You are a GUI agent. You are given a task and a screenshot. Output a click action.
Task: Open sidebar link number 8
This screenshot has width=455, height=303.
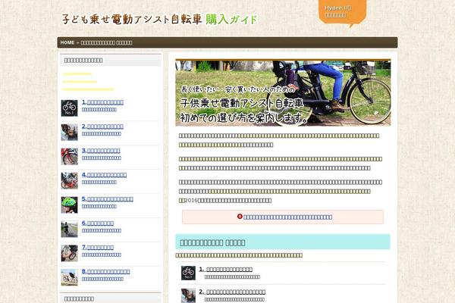tap(105, 272)
